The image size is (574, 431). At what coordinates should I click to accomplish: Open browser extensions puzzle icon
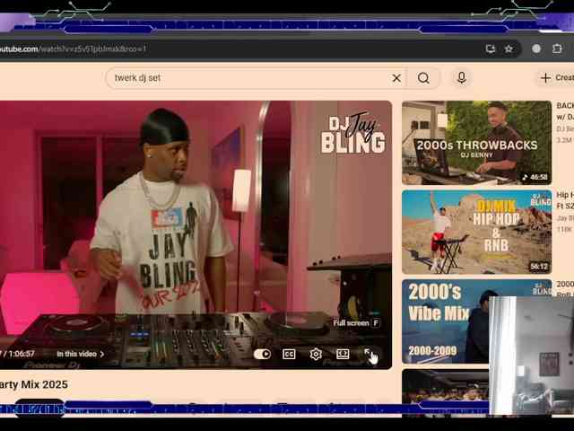[x=558, y=48]
